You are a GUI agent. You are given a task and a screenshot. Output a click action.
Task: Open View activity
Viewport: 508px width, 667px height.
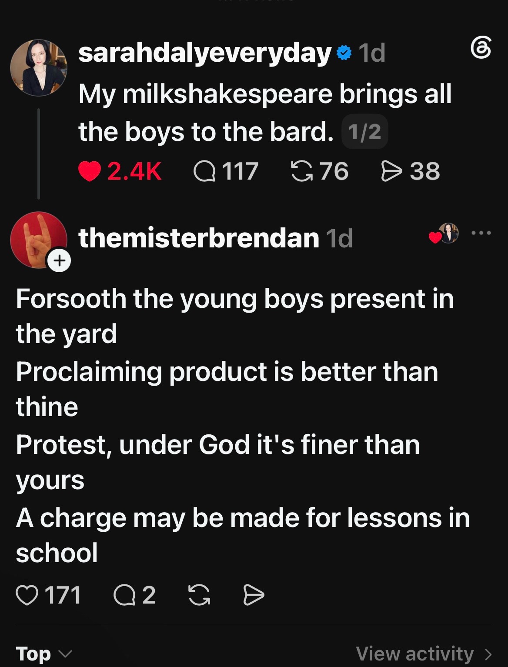[x=424, y=654]
